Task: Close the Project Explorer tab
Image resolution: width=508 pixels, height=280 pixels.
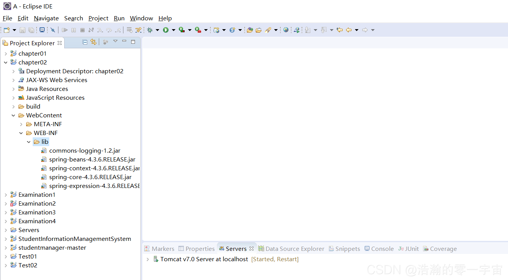Action: pos(60,43)
